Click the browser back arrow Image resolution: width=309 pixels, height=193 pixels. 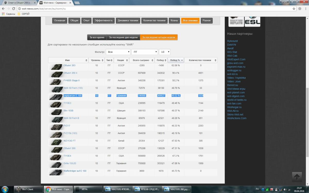pyautogui.click(x=3, y=8)
